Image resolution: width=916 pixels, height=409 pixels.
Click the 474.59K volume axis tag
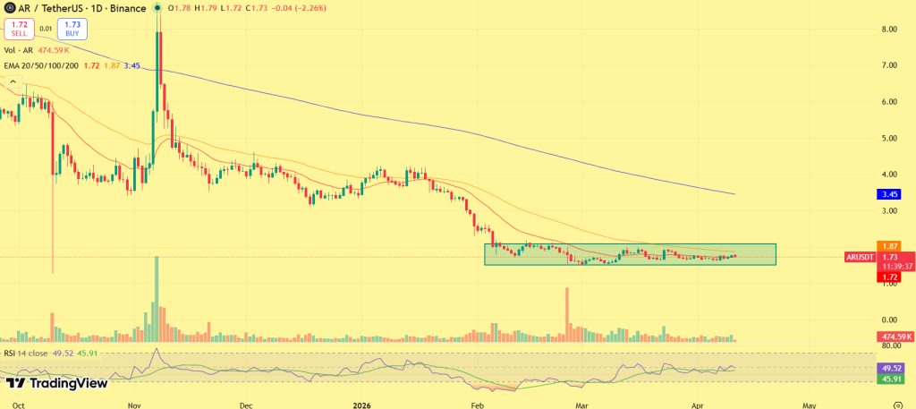click(x=891, y=337)
